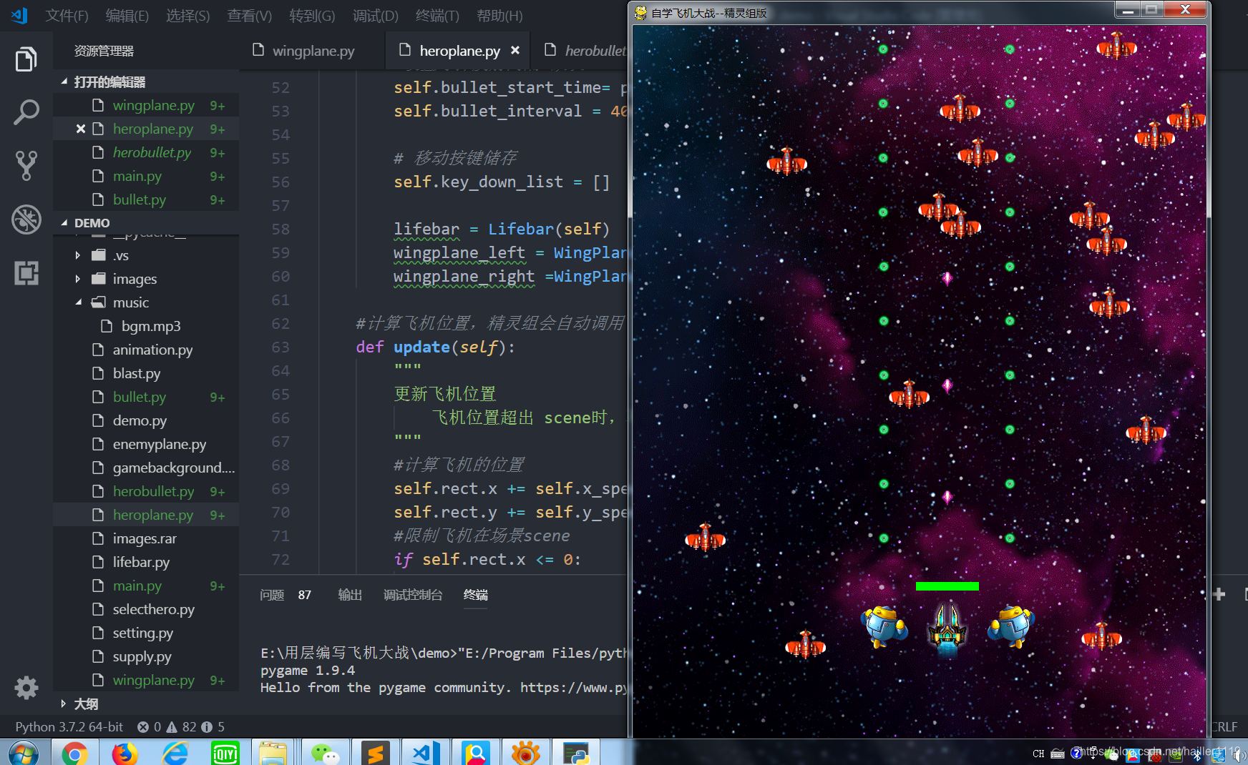Image resolution: width=1248 pixels, height=765 pixels.
Task: Select the 终端 terminal panel tab
Action: pos(475,595)
